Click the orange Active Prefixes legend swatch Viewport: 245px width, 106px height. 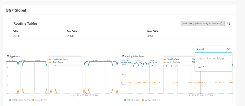(143, 100)
